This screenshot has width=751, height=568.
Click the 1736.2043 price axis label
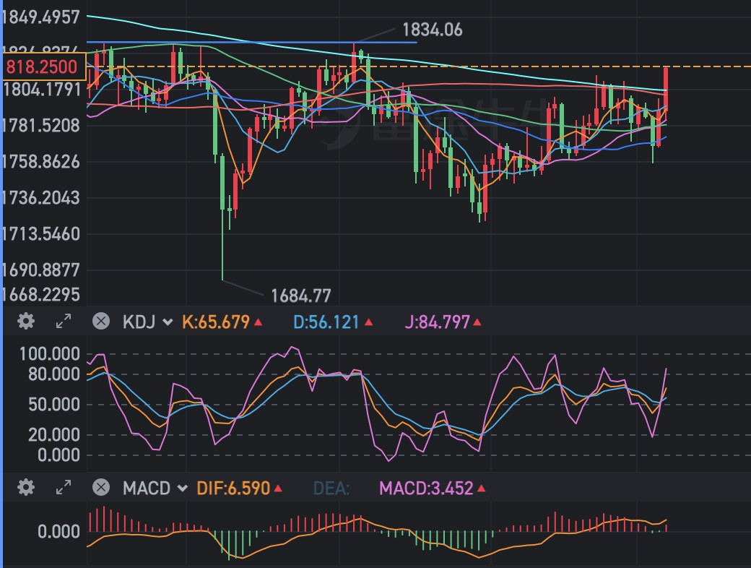[x=40, y=198]
